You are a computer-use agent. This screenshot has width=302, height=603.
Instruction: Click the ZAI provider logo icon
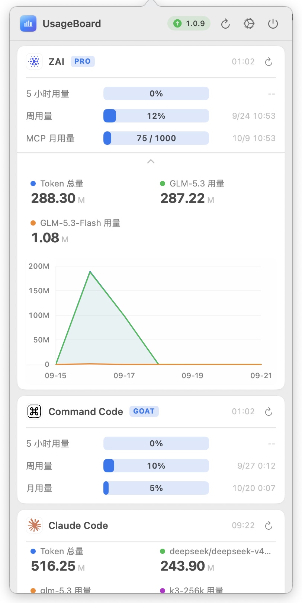click(x=34, y=61)
